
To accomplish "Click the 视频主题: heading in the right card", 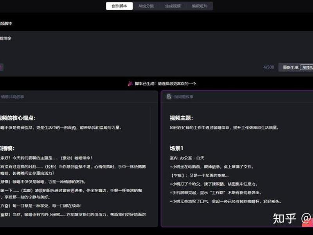I will [181, 118].
